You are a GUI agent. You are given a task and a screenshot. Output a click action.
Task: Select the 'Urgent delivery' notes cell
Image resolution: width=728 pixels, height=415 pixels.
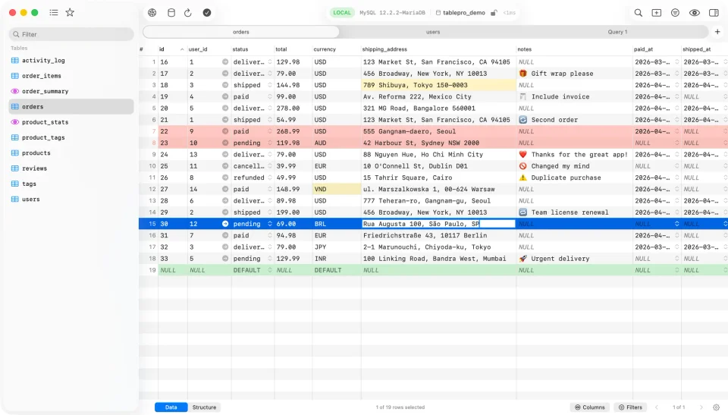[574, 259]
